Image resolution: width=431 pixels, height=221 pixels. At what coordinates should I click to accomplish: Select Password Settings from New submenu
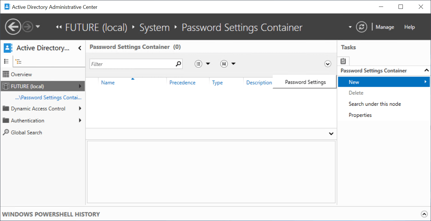pyautogui.click(x=305, y=82)
